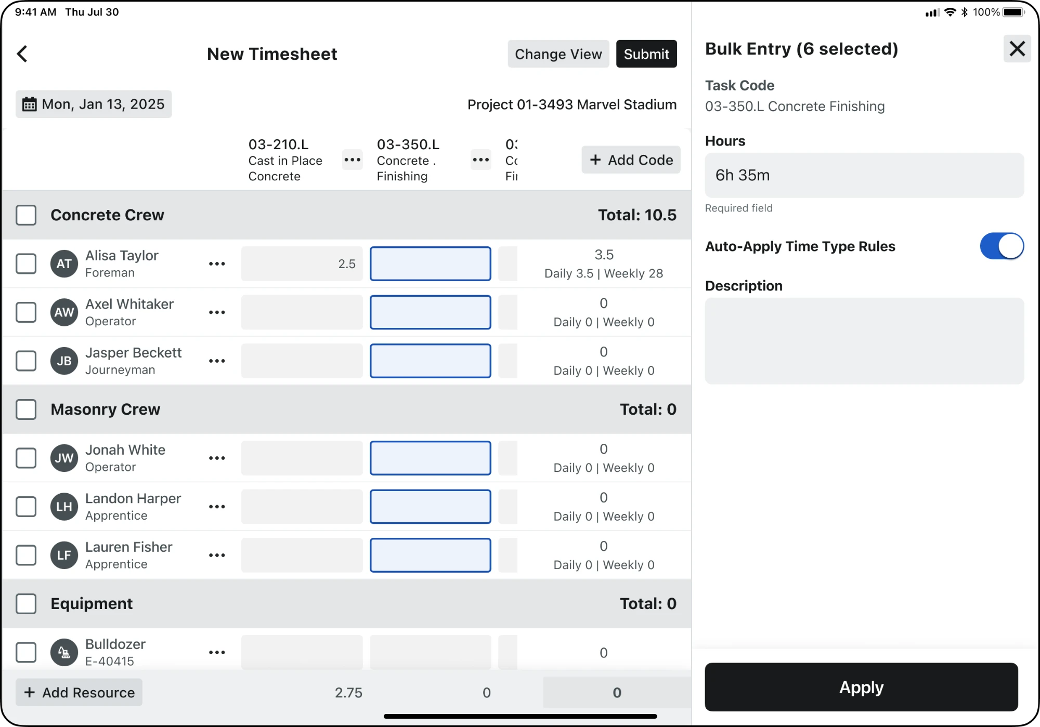Screen dimensions: 1040x727
Task: Select Alisa Taylor's 2.5 hours cell
Action: click(x=302, y=263)
